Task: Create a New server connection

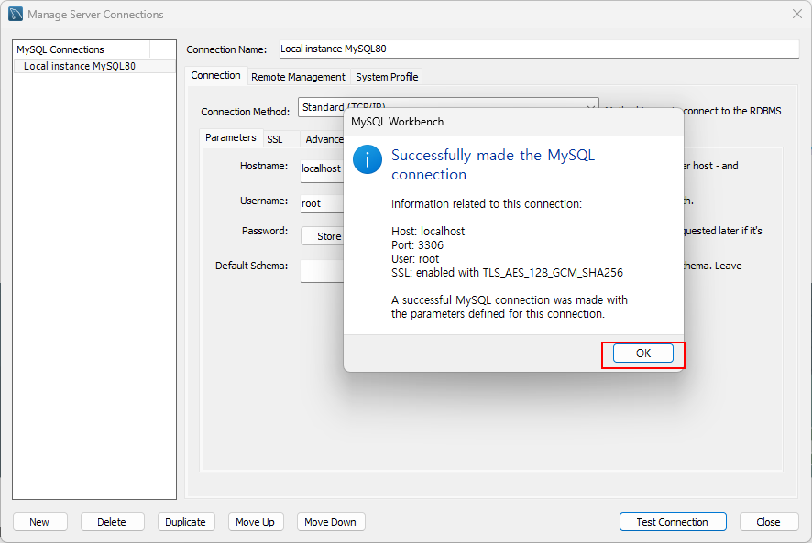Action: [40, 522]
